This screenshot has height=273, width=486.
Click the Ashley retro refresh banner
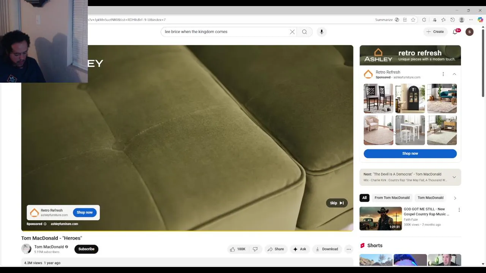coord(410,55)
